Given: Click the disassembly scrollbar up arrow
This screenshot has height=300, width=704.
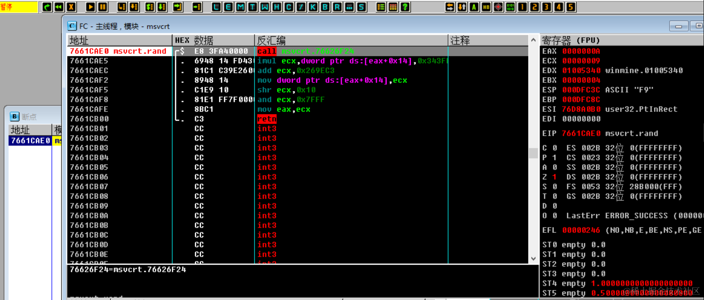Looking at the screenshot, I should [x=533, y=40].
